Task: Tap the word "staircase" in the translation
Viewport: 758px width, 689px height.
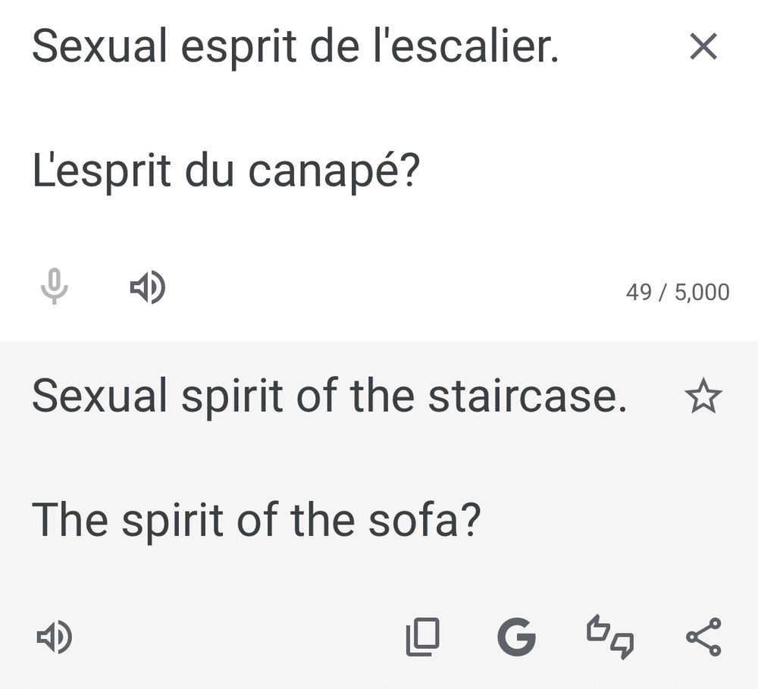Action: coord(526,396)
